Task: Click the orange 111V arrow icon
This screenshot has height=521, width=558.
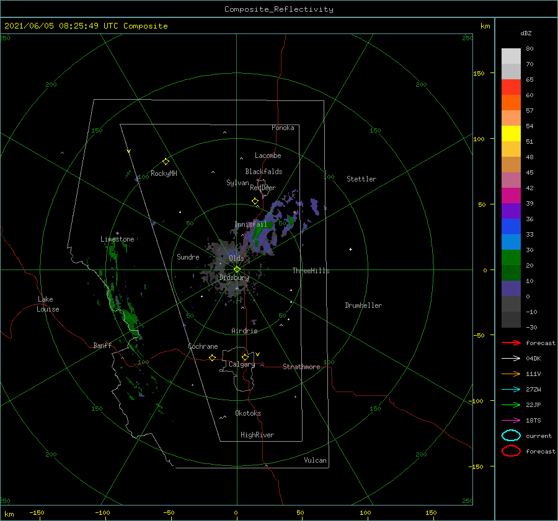Action: coord(511,374)
